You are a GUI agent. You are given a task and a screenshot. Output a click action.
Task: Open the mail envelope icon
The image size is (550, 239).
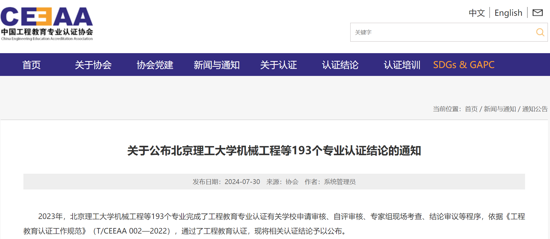point(538,13)
